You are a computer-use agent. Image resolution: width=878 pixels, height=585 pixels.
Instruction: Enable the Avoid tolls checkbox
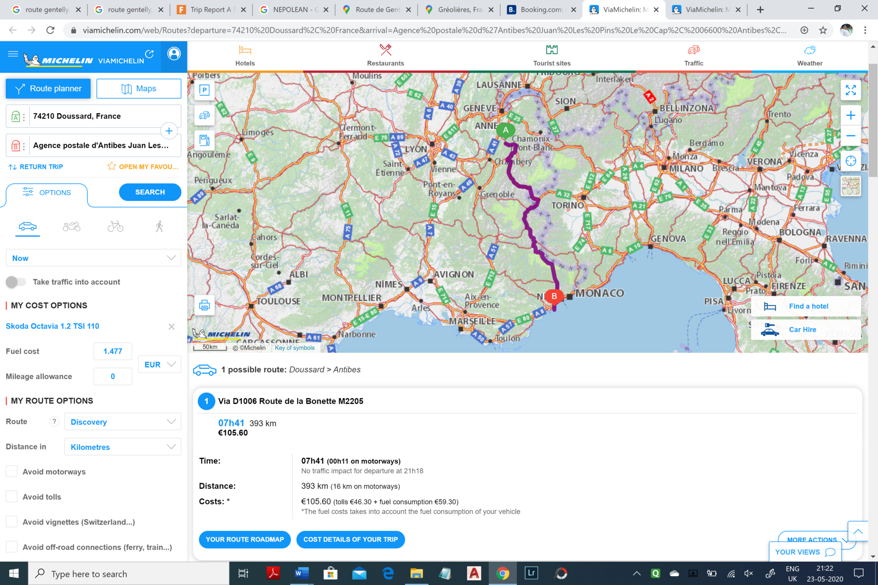coord(12,496)
